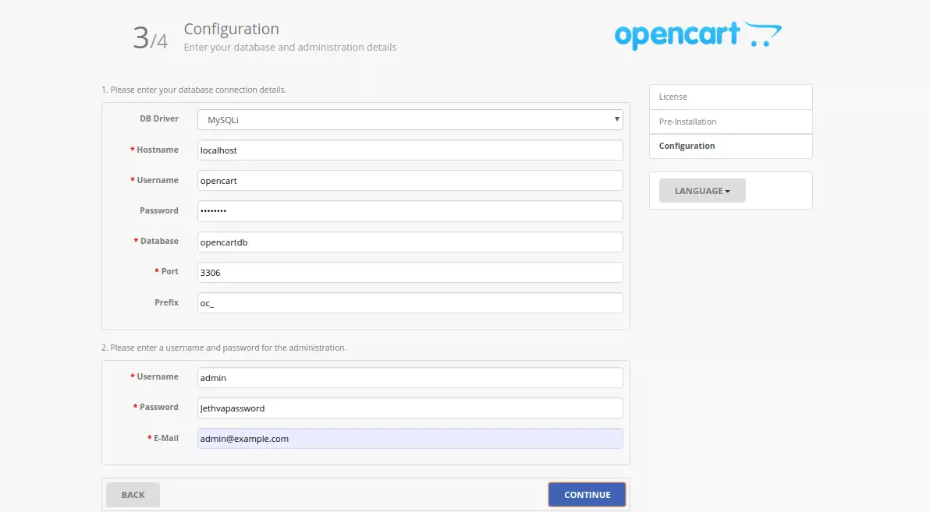This screenshot has width=930, height=512.
Task: Focus the E-Mail field with admin@example.com
Action: [x=410, y=439]
